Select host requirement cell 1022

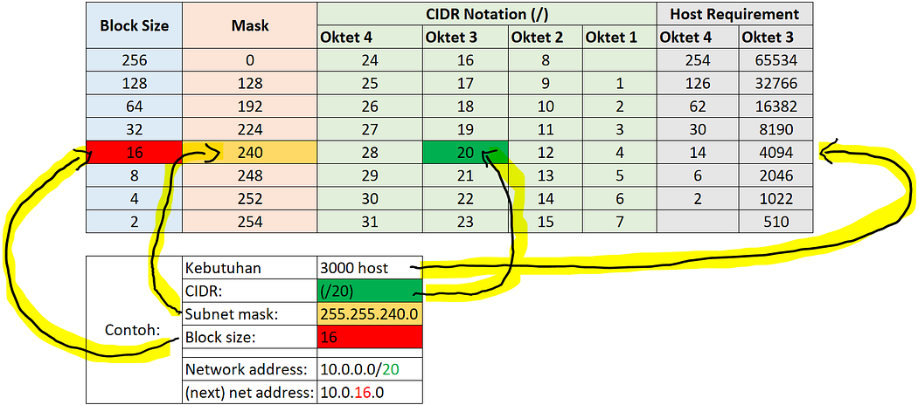click(775, 198)
